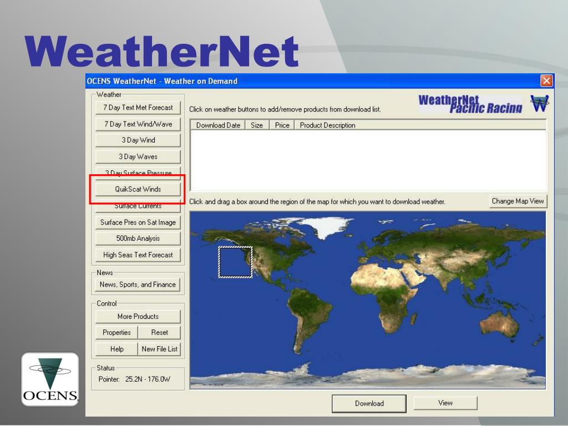568x426 pixels.
Task: Add High Seas Text Forecast product
Action: [138, 255]
